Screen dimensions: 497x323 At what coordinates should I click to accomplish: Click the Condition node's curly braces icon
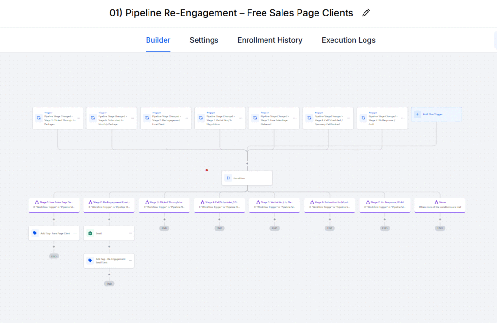tap(228, 178)
